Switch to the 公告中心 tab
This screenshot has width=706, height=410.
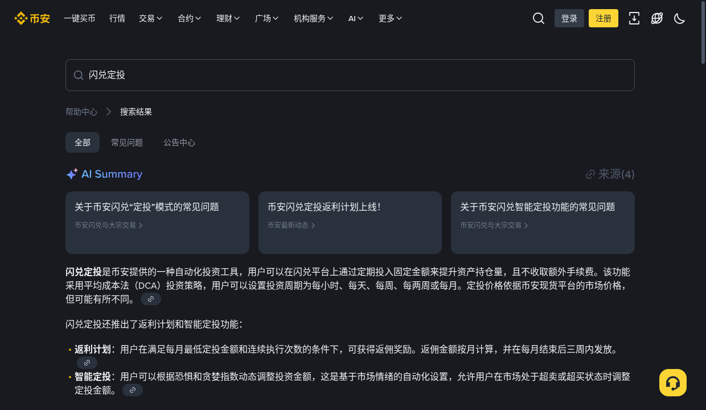(179, 142)
